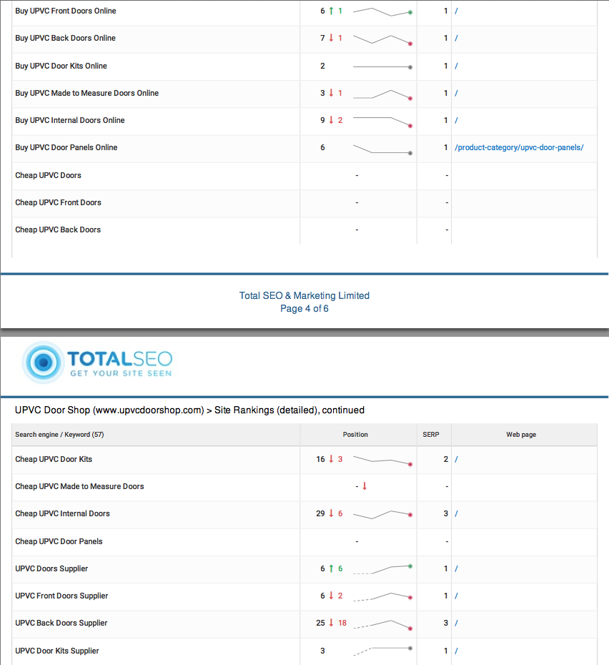Click position value 29 in Cheap UPVC Internal Doors row
609x665 pixels.
click(x=321, y=513)
